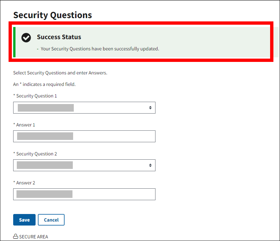This screenshot has width=280, height=241.
Task: Click the successfully updated message text
Action: 100,49
